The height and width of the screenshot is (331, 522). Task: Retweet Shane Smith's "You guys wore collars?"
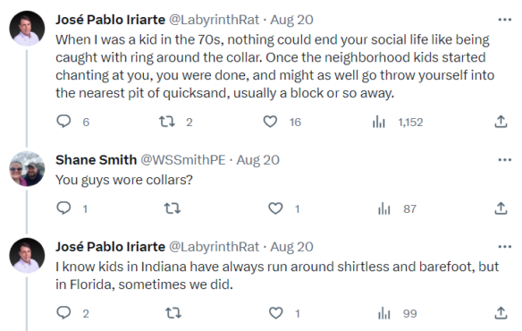pyautogui.click(x=173, y=208)
